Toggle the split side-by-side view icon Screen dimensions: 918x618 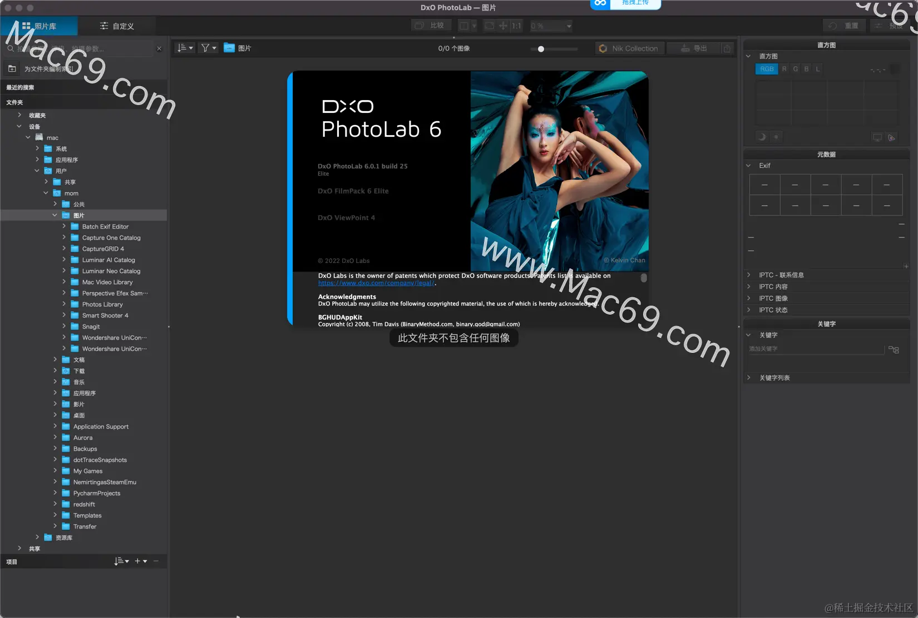[x=464, y=26]
